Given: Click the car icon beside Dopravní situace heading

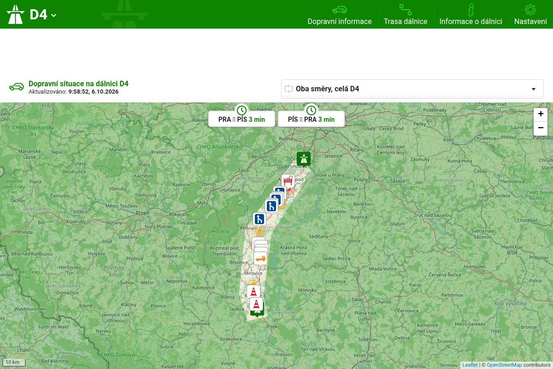Looking at the screenshot, I should tap(17, 87).
